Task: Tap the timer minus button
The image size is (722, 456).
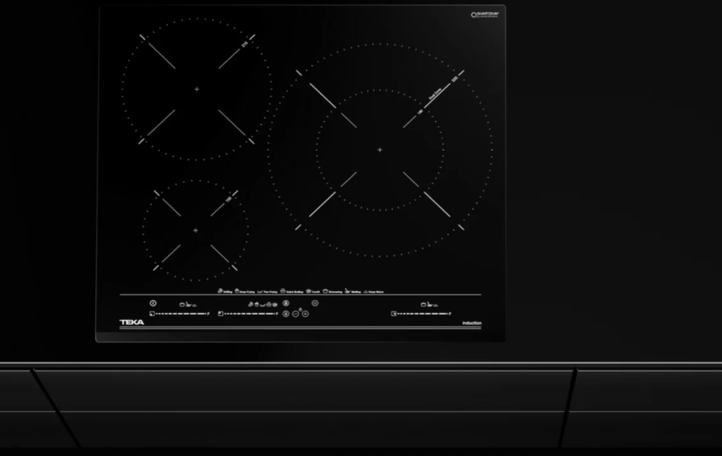Action: 295,313
